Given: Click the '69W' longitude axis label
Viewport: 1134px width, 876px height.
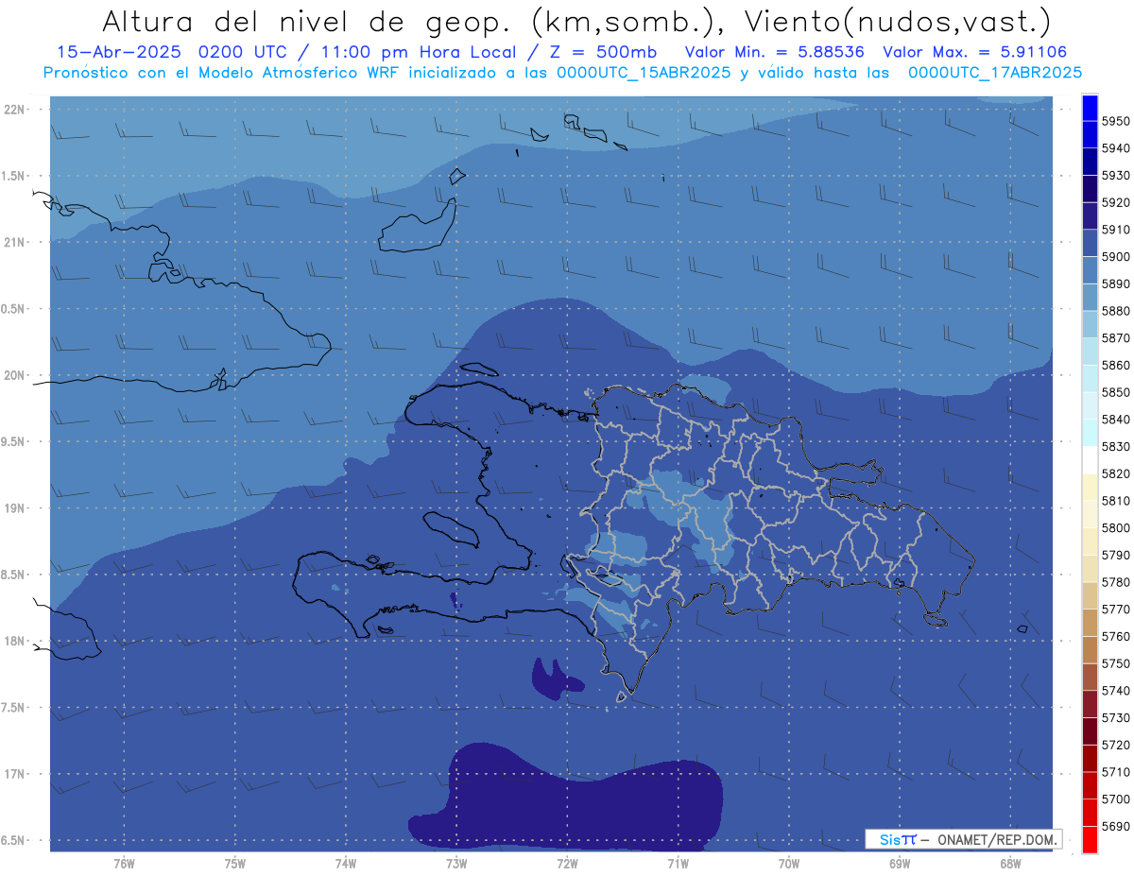Looking at the screenshot, I should pos(900,863).
